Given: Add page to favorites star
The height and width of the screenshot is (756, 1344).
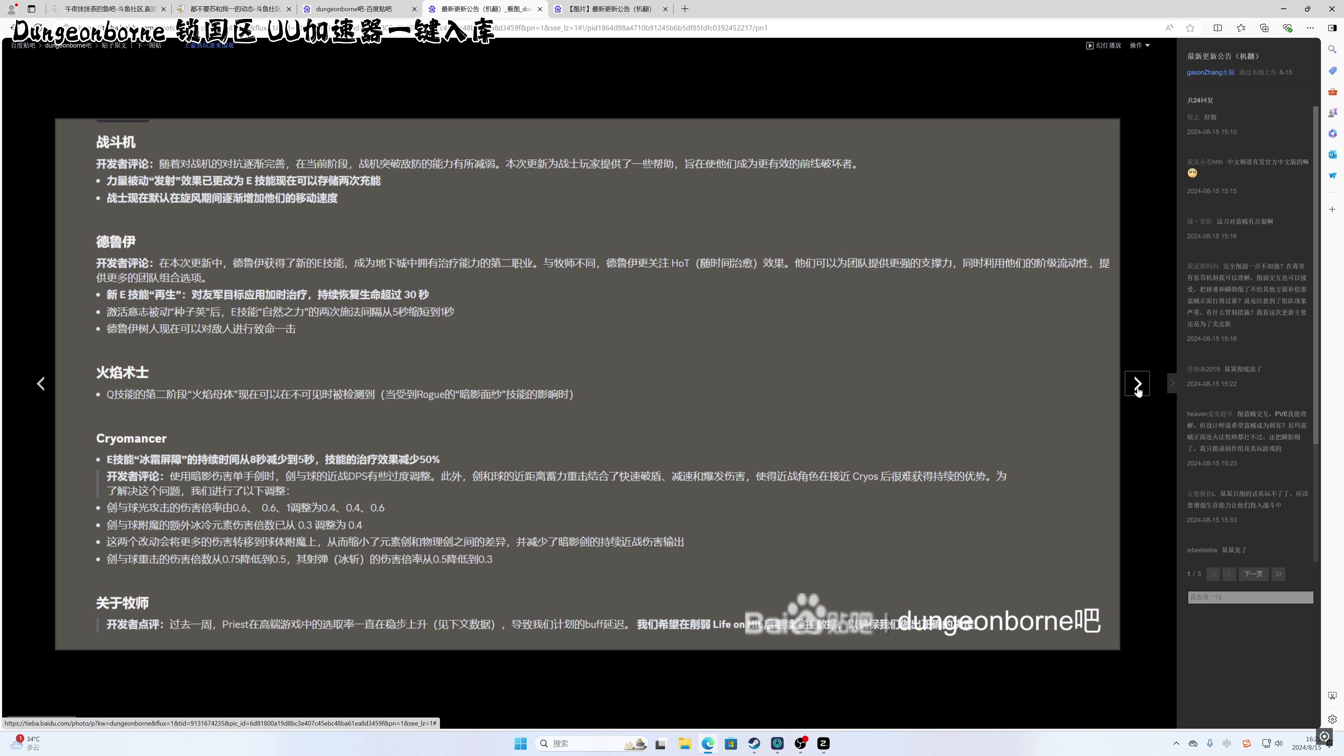Looking at the screenshot, I should point(1190,28).
